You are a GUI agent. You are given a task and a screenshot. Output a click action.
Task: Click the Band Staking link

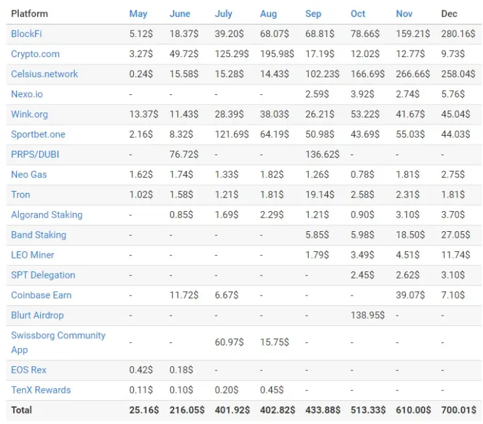[x=38, y=235]
